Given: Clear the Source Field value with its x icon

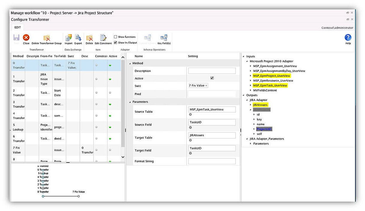Looking at the screenshot, I should coord(191,127).
